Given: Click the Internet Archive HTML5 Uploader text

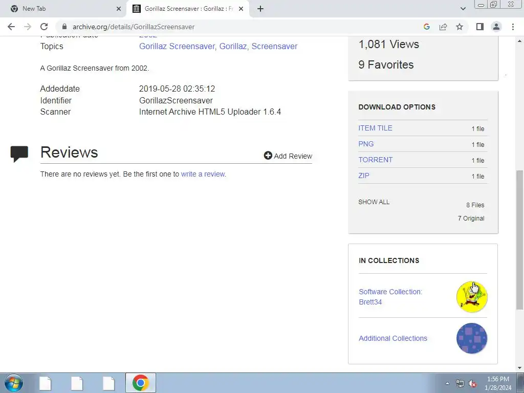Looking at the screenshot, I should pos(210,112).
